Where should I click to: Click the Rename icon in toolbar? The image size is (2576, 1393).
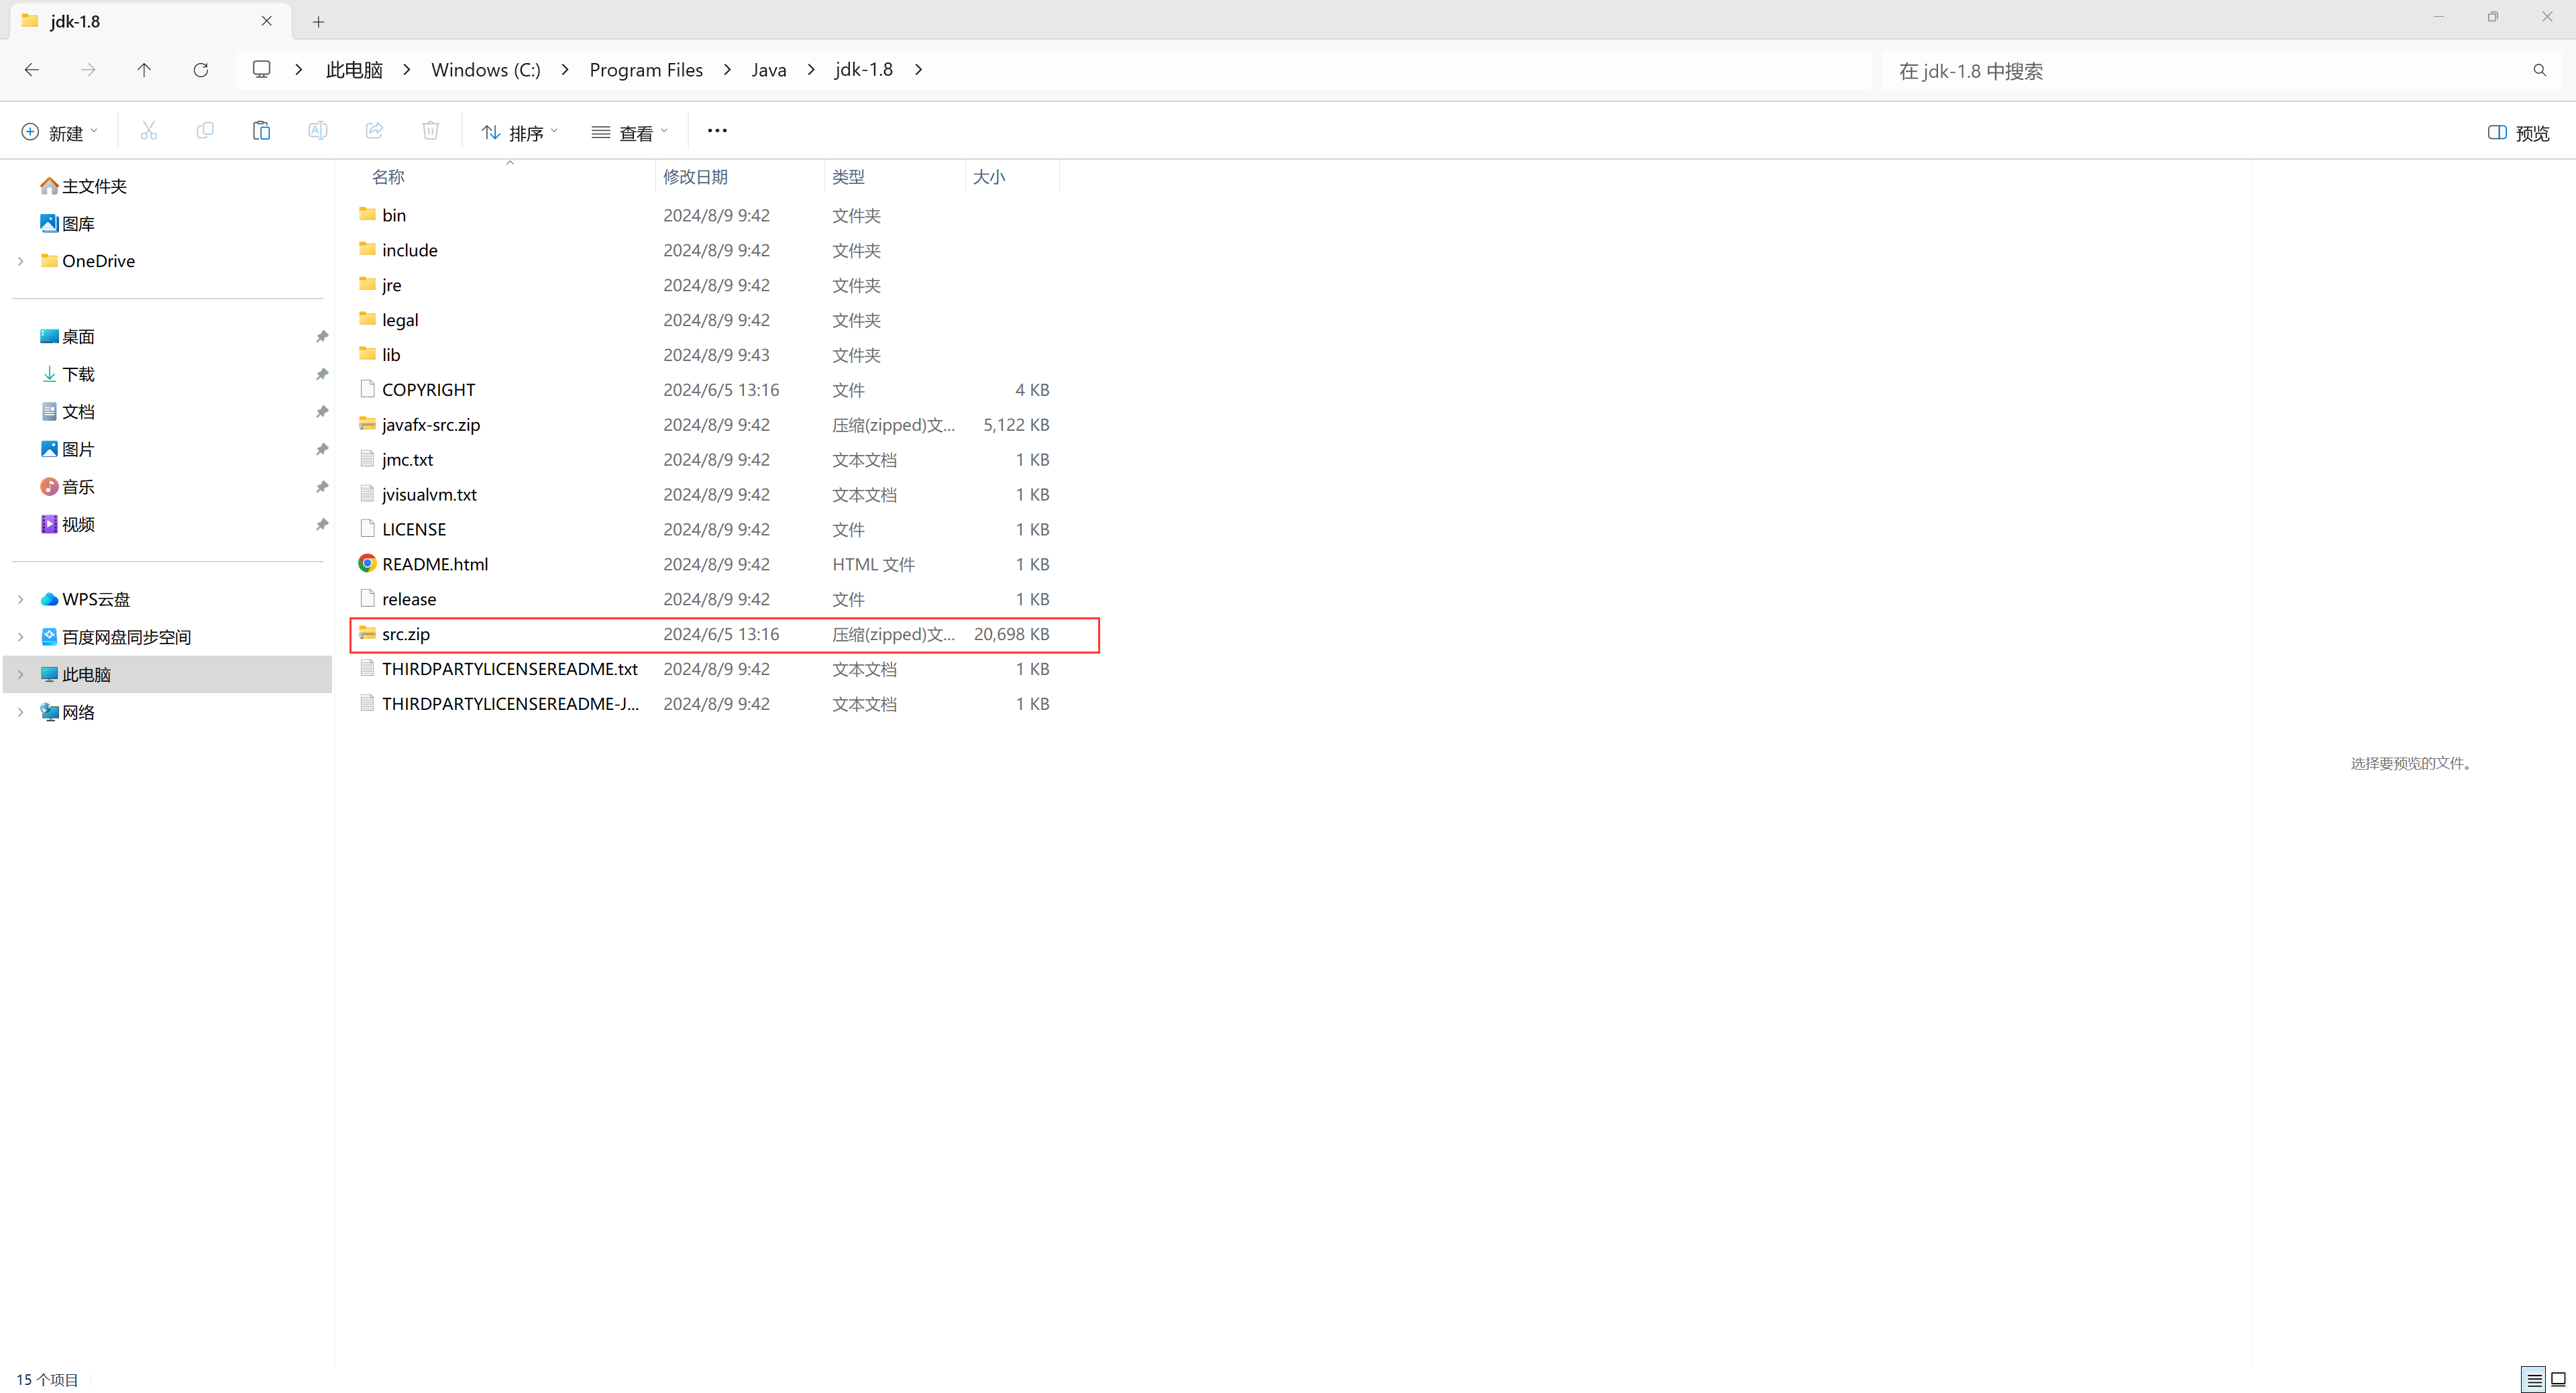click(x=317, y=131)
